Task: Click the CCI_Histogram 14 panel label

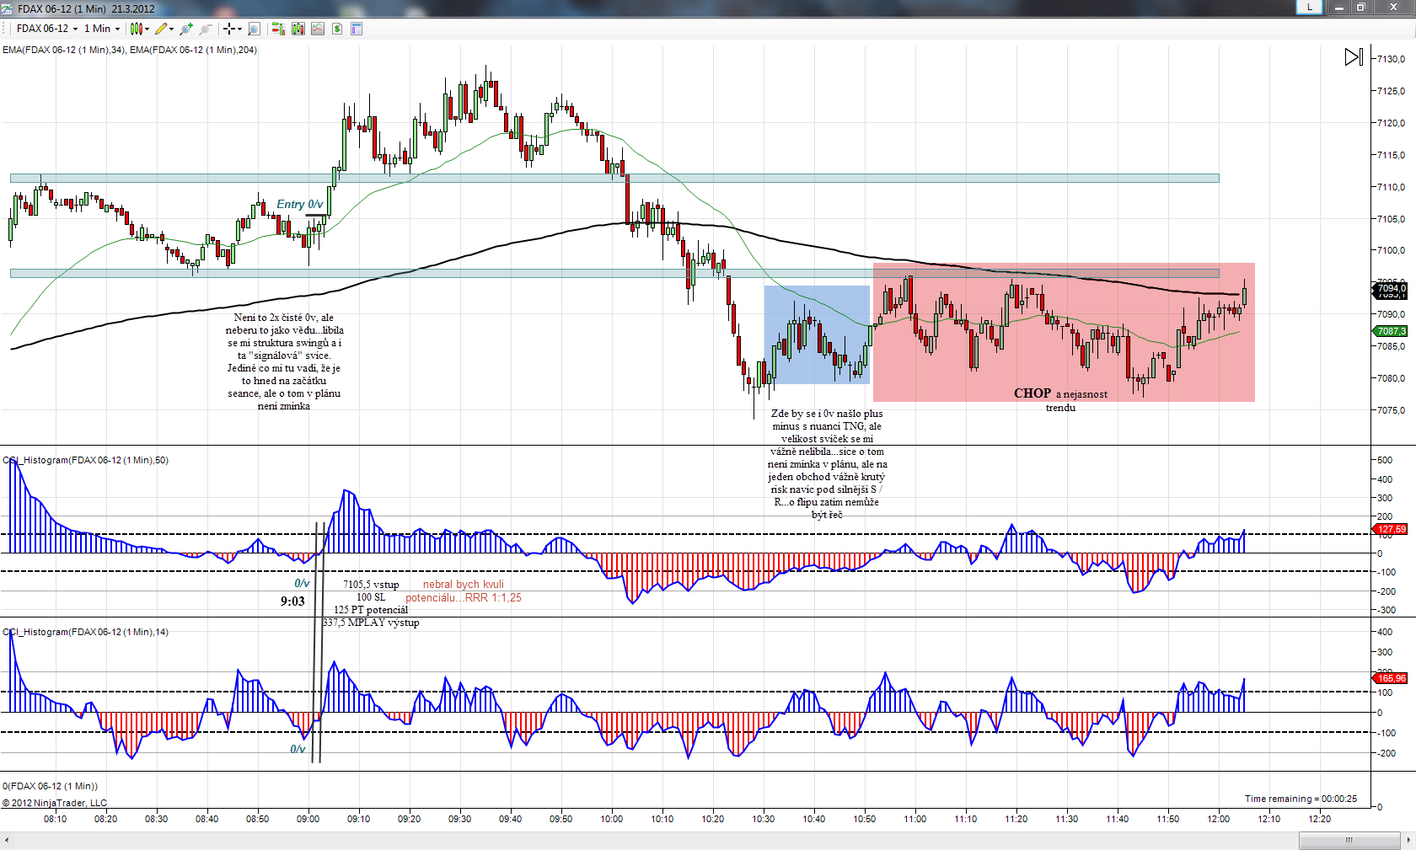Action: tap(86, 632)
